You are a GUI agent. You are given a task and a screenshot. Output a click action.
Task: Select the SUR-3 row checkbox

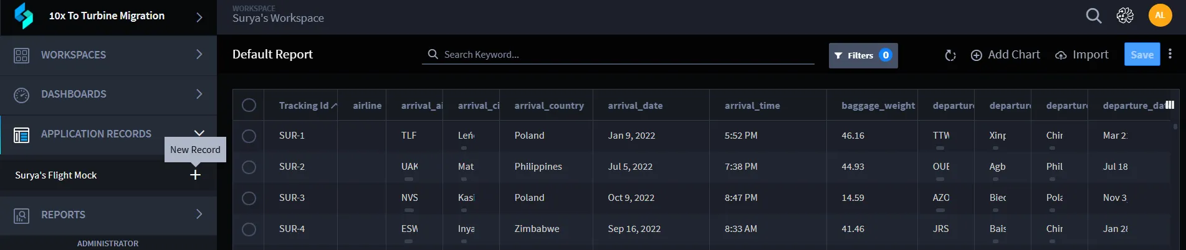[x=249, y=198]
